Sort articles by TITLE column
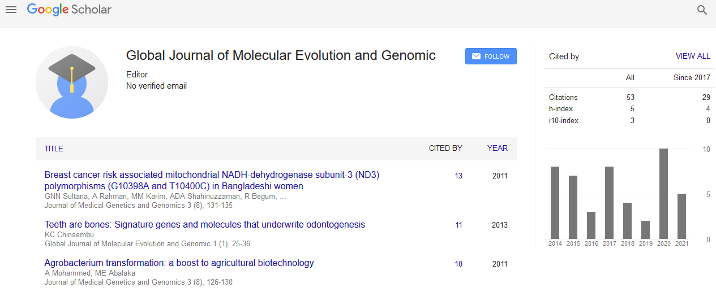716x292 pixels. (54, 149)
